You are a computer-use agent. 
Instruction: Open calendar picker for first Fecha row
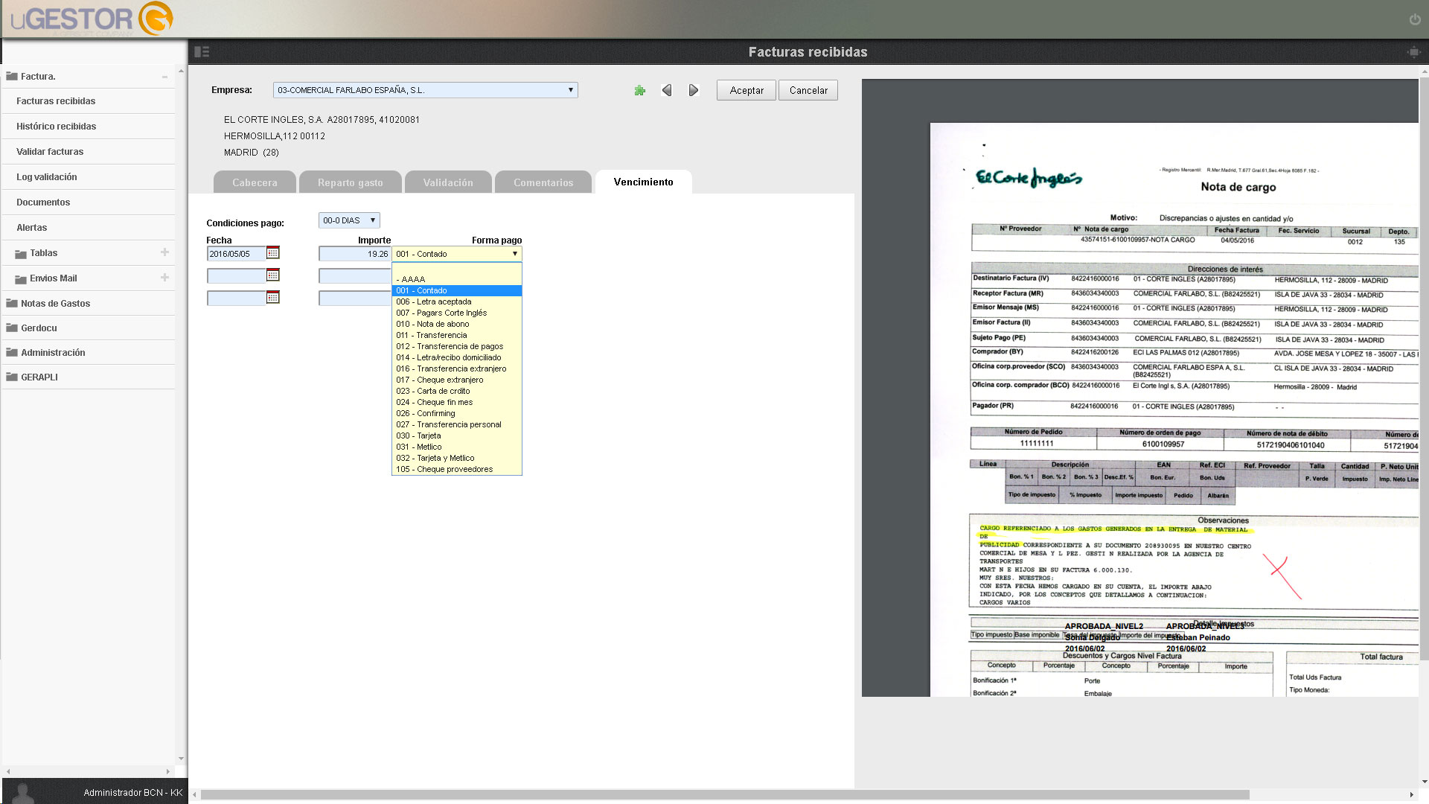click(273, 253)
